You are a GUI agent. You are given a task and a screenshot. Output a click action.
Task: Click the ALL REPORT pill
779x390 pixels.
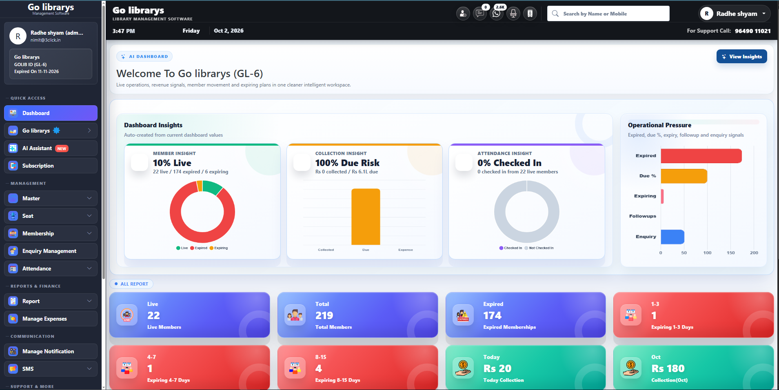(x=131, y=284)
